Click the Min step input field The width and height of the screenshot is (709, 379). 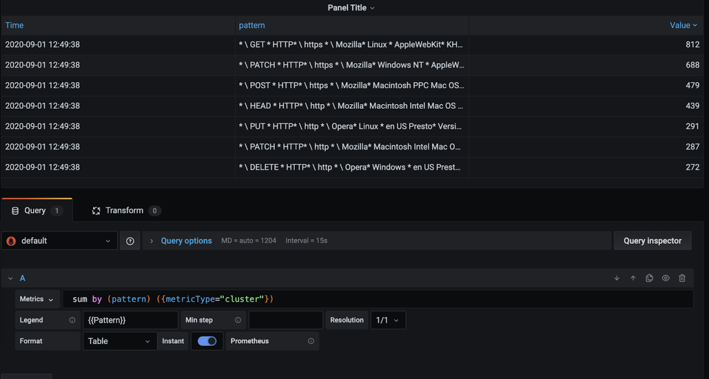(x=285, y=320)
